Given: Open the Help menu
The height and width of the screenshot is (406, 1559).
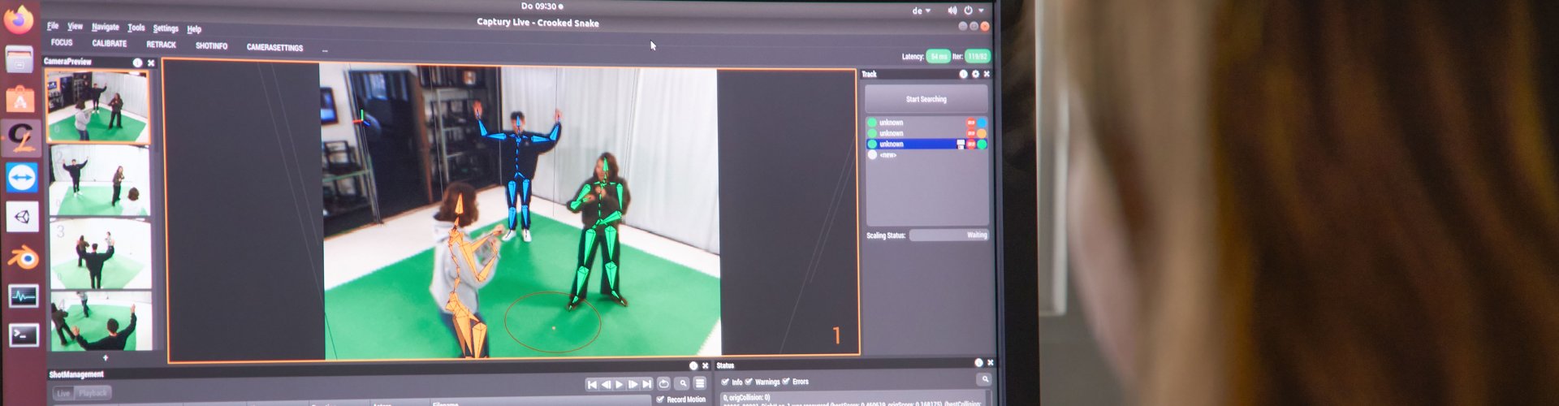Looking at the screenshot, I should point(194,29).
